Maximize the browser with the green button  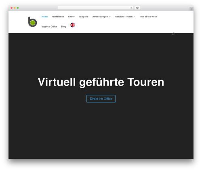[18, 8]
